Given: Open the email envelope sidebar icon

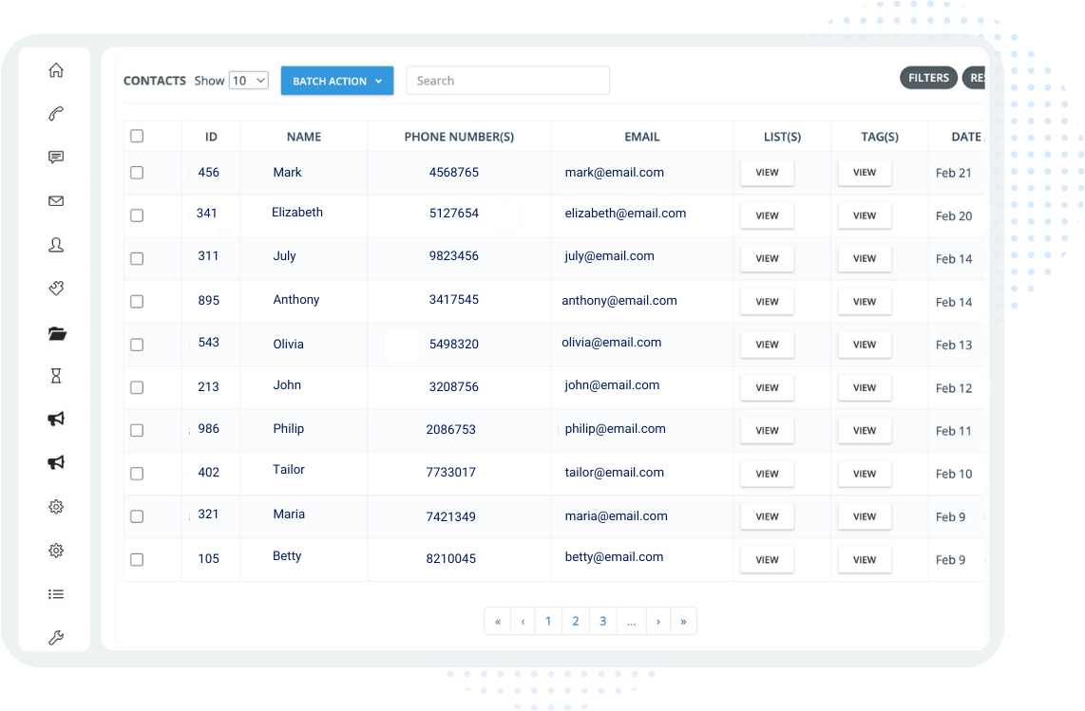Looking at the screenshot, I should (56, 200).
